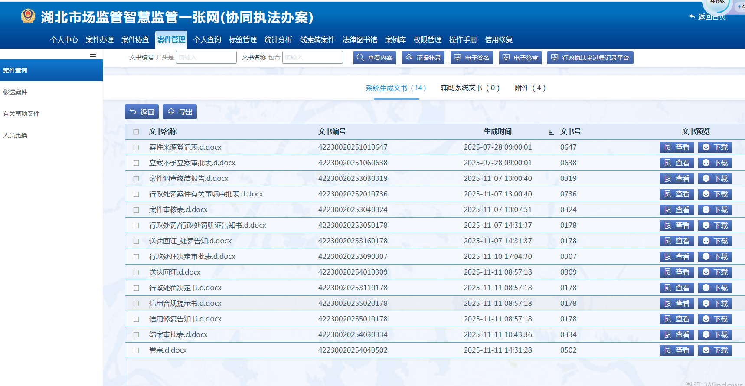Check the box for 案件来源登记表.d.docx
Screen dimensions: 745x386
tap(136, 147)
